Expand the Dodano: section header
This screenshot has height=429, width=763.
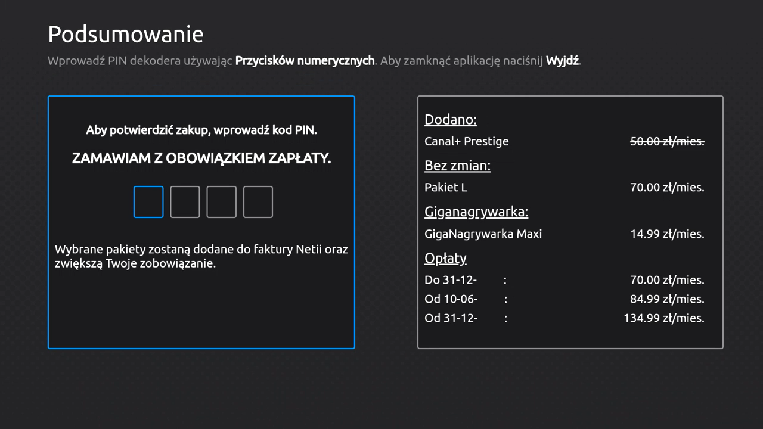pos(450,119)
